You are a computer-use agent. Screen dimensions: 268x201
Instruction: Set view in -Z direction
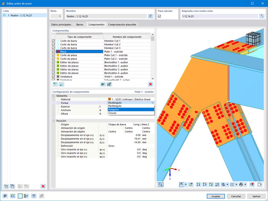point(217,185)
